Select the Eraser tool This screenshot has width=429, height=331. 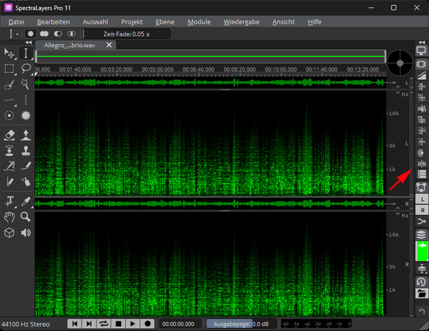(x=9, y=135)
